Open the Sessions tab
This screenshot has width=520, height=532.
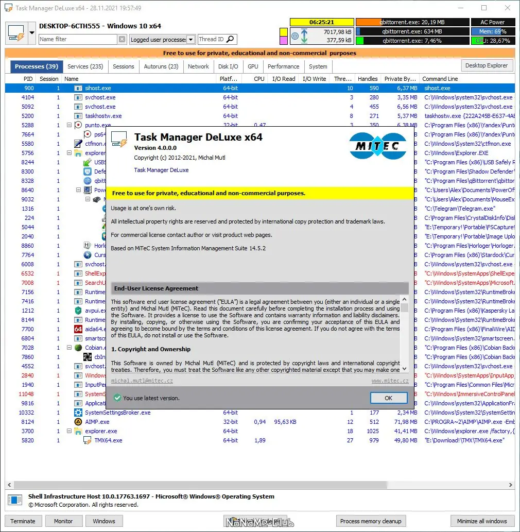click(x=124, y=66)
